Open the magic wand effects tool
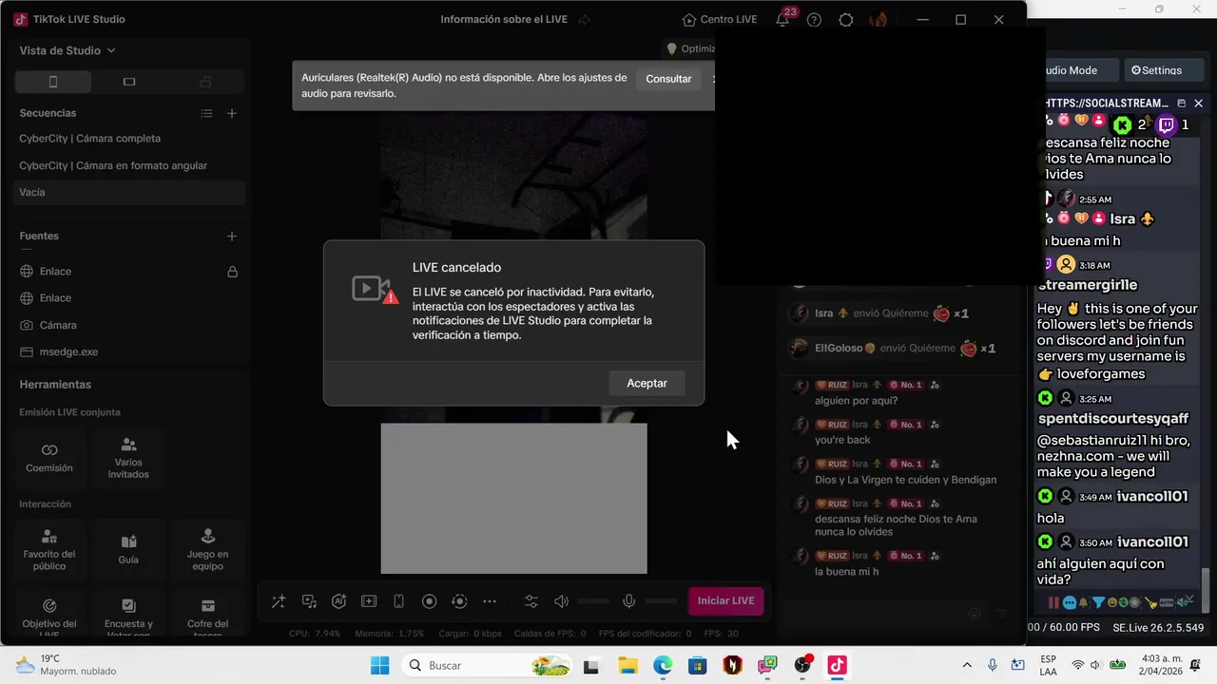1217x684 pixels. 279,601
